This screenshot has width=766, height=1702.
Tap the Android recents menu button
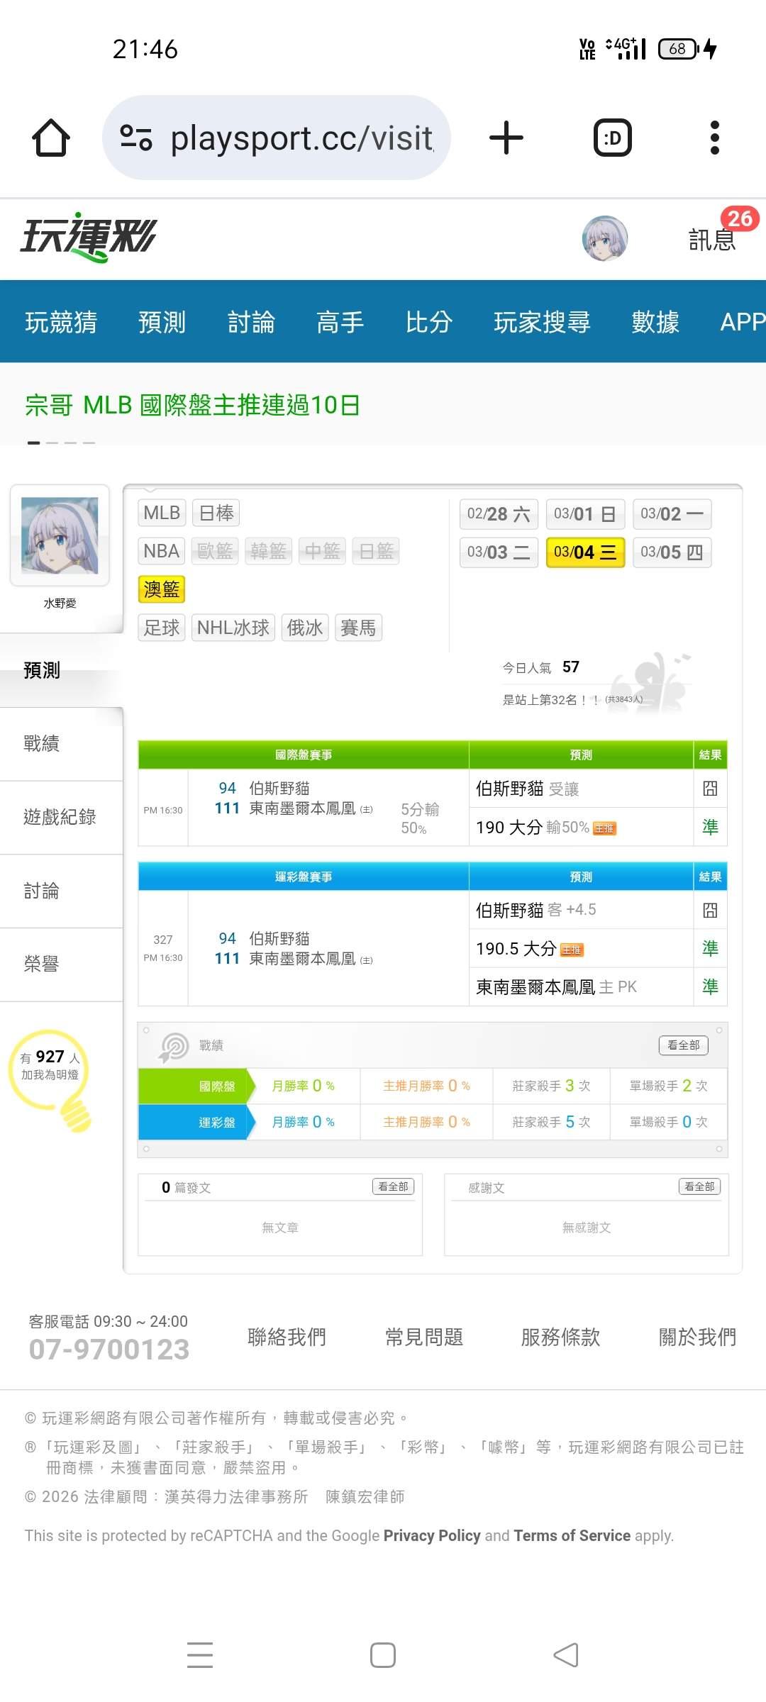pyautogui.click(x=200, y=1655)
